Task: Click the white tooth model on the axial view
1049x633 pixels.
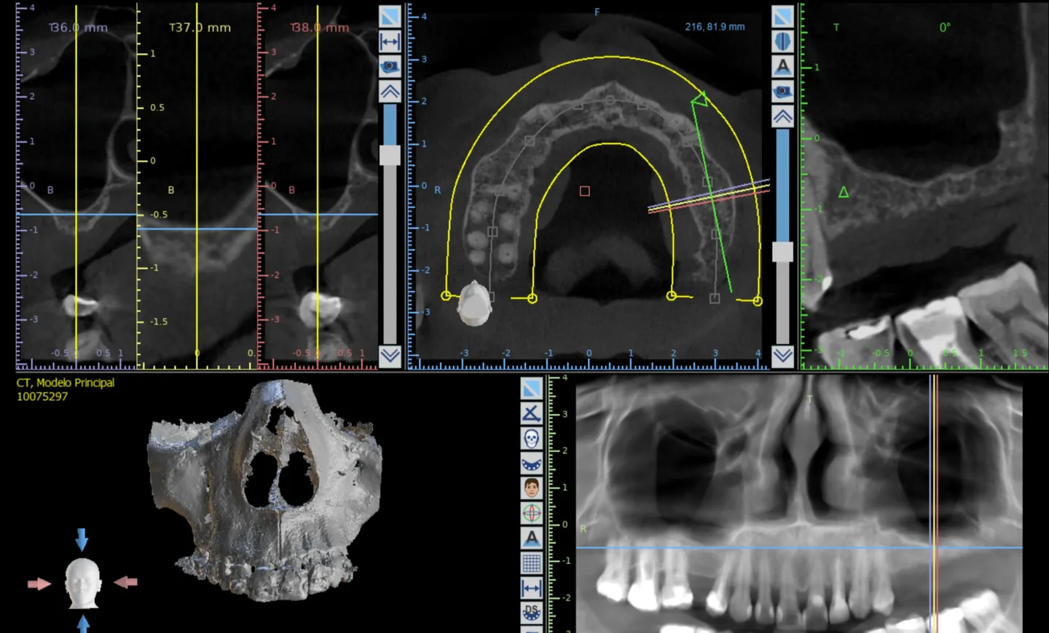Action: coord(474,303)
